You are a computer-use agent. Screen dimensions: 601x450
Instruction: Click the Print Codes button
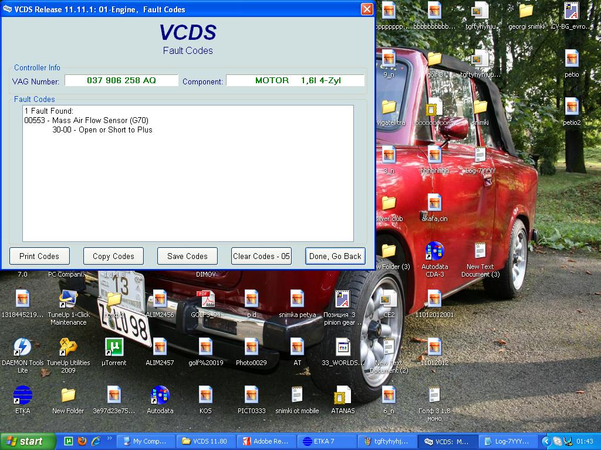(39, 256)
